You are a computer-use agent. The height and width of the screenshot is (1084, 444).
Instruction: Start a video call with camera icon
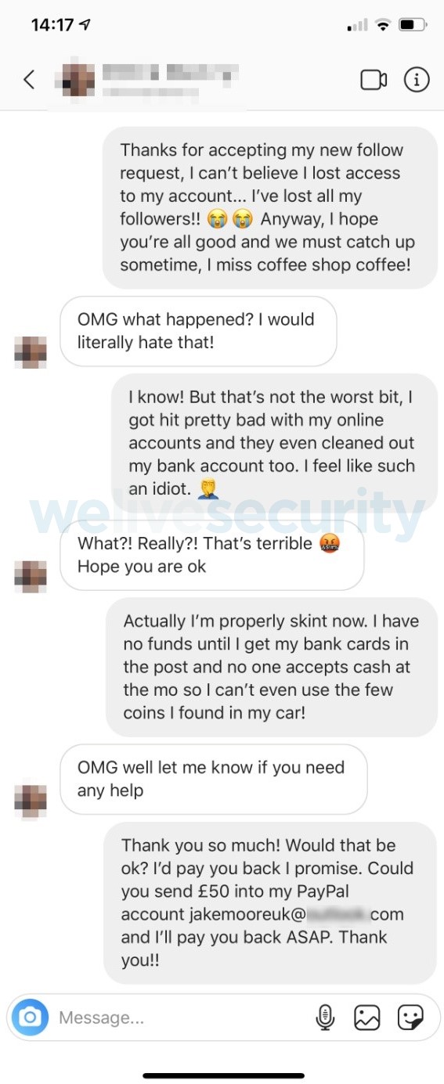coord(374,80)
